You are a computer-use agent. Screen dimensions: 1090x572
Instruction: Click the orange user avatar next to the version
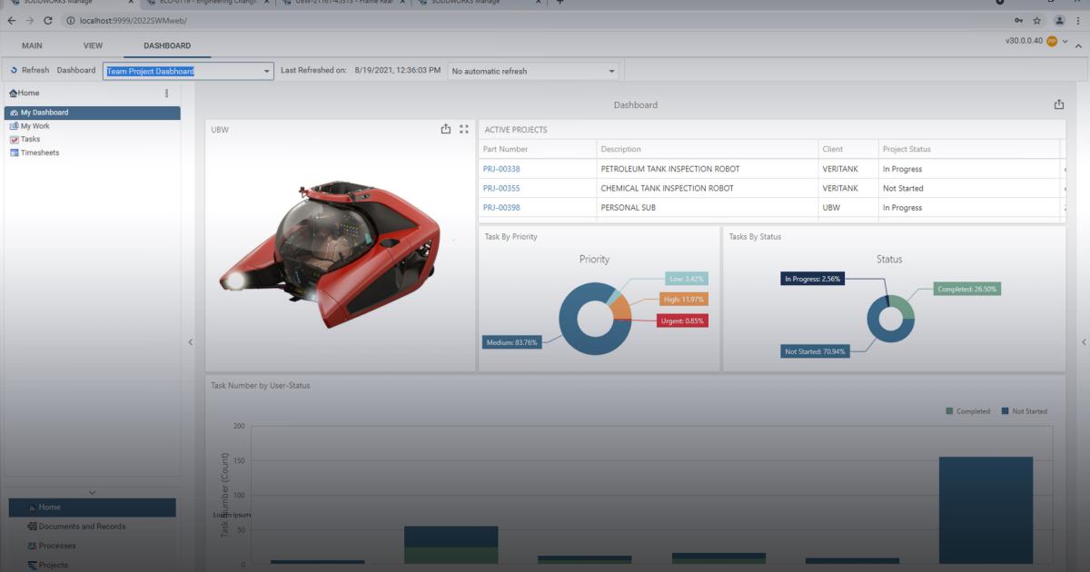(1052, 41)
